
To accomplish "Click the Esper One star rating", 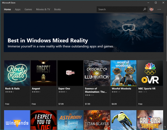I will 63,92.
